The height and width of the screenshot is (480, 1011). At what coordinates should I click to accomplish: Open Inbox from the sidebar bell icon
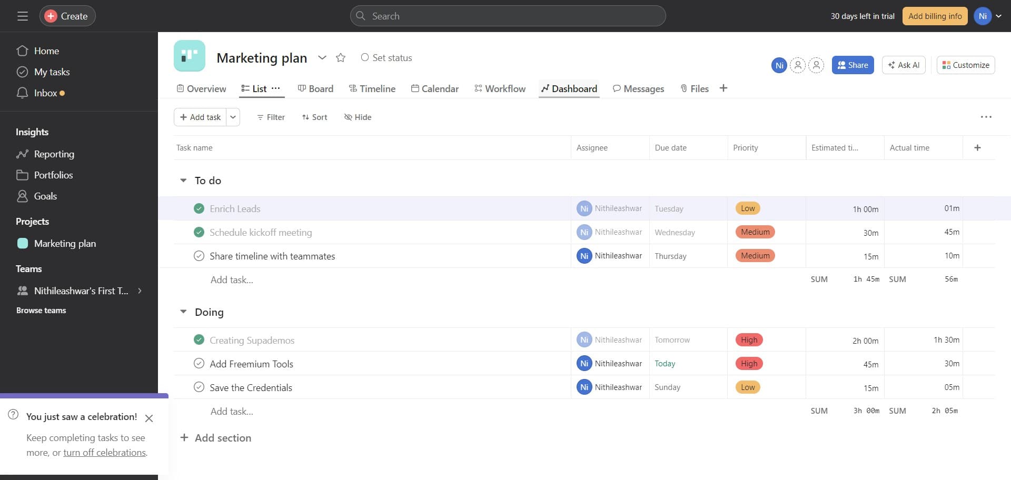[x=22, y=93]
